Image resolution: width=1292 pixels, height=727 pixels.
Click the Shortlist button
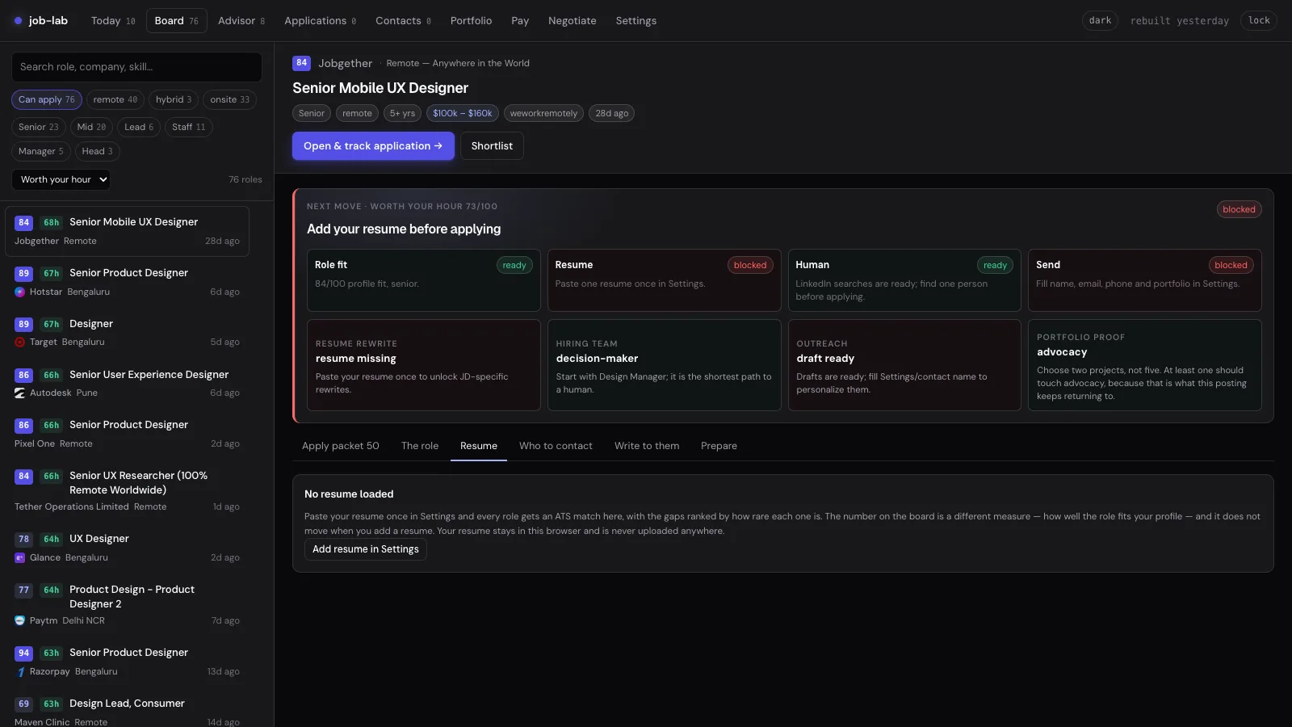click(492, 146)
